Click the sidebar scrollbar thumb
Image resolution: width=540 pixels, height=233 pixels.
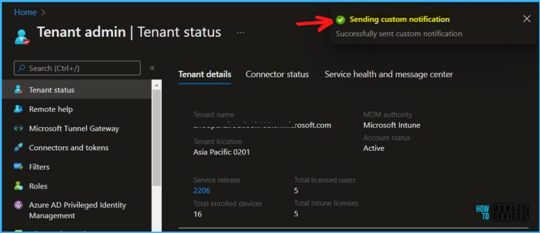pos(157,138)
